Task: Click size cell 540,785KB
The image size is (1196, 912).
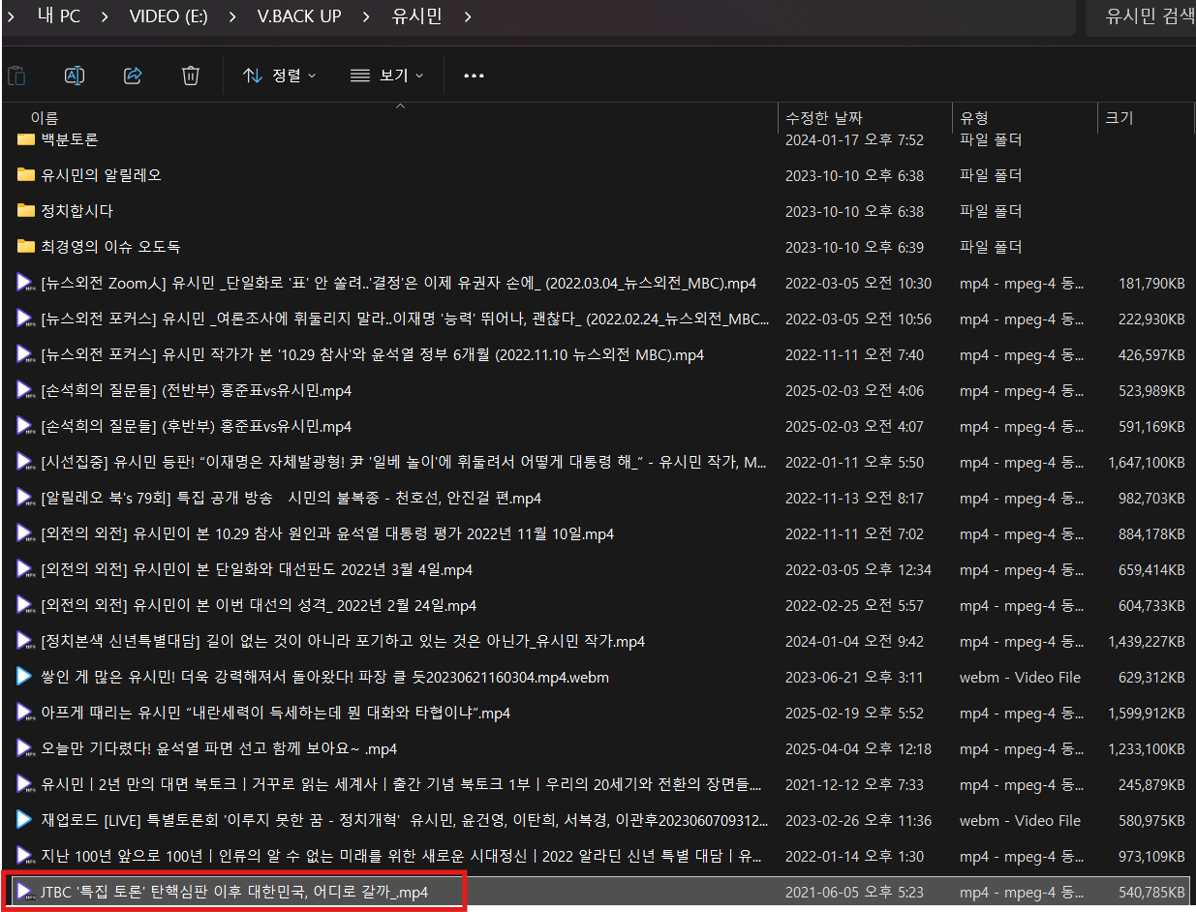Action: tap(1151, 892)
